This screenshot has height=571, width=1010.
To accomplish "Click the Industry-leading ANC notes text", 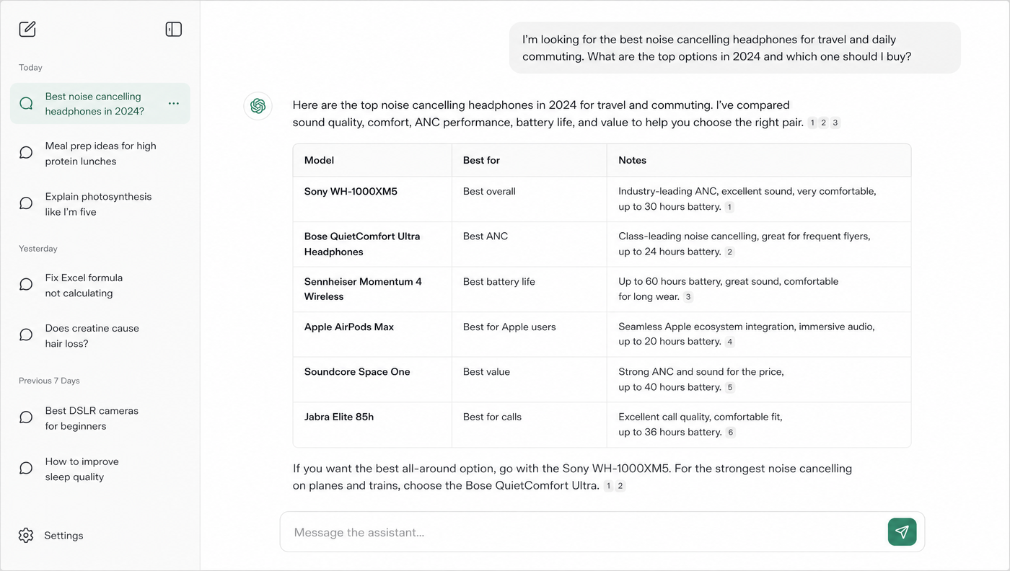I will pyautogui.click(x=747, y=199).
